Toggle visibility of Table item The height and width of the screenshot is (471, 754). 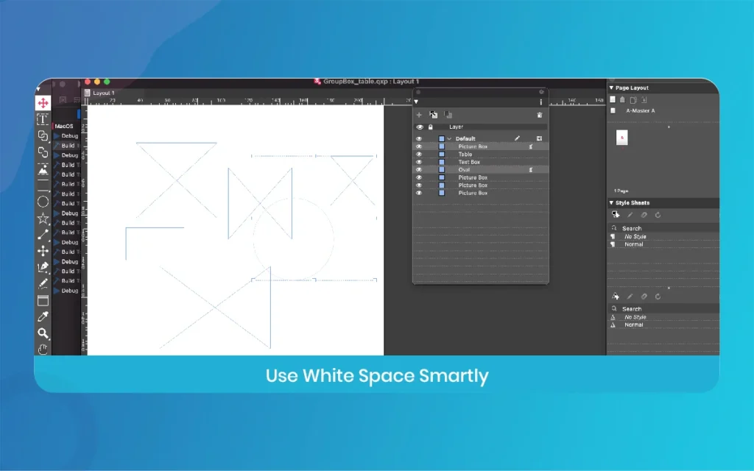click(419, 155)
